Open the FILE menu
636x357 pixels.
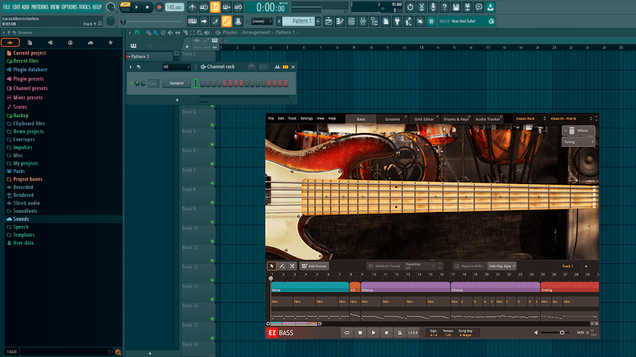pos(6,7)
